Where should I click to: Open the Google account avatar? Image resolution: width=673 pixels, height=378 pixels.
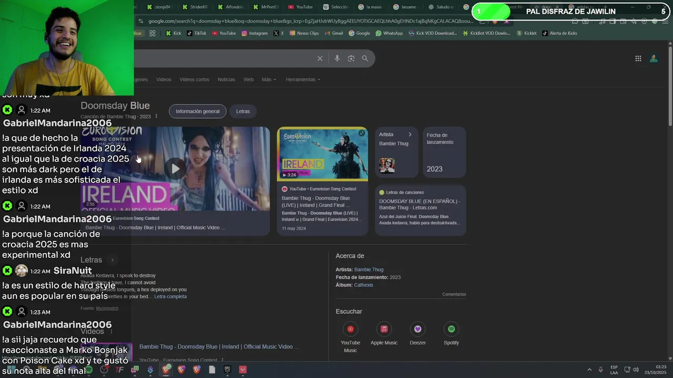[654, 58]
